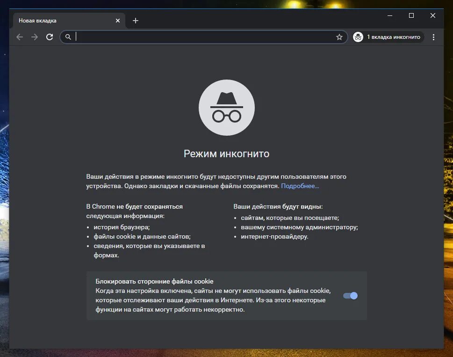The width and height of the screenshot is (453, 357).
Task: Click the Блокировать сторонние файлы cookie title
Action: click(x=155, y=281)
